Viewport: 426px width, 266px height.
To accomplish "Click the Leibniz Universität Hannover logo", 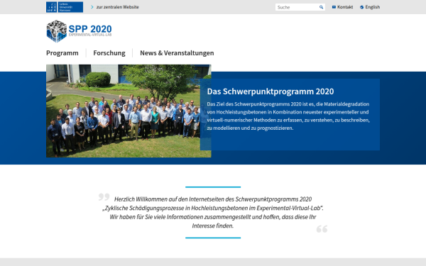I will click(x=65, y=7).
